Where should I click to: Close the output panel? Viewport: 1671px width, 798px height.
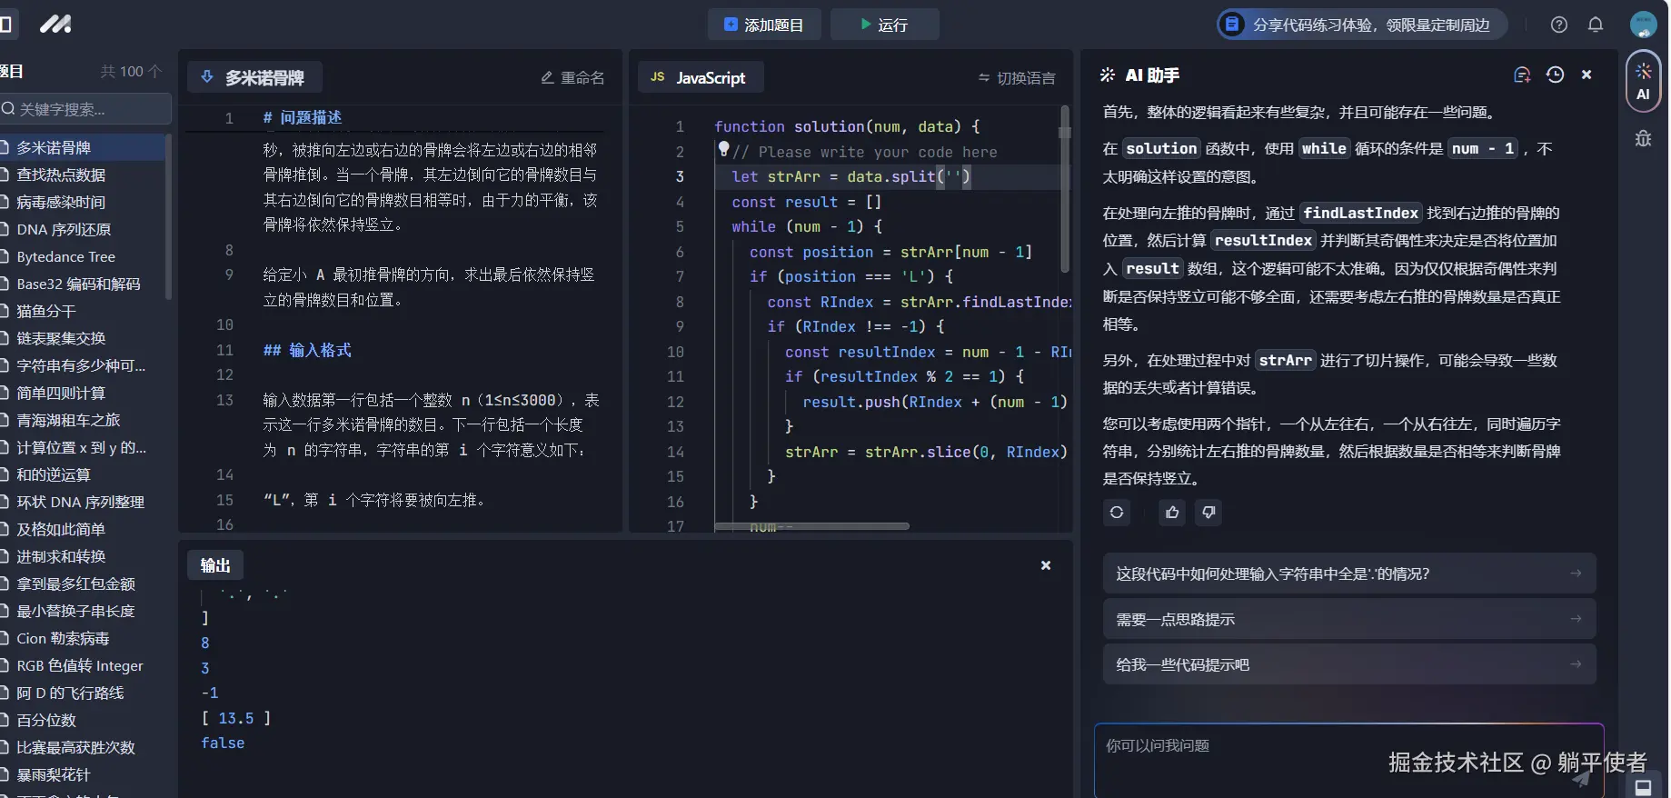pos(1046,565)
